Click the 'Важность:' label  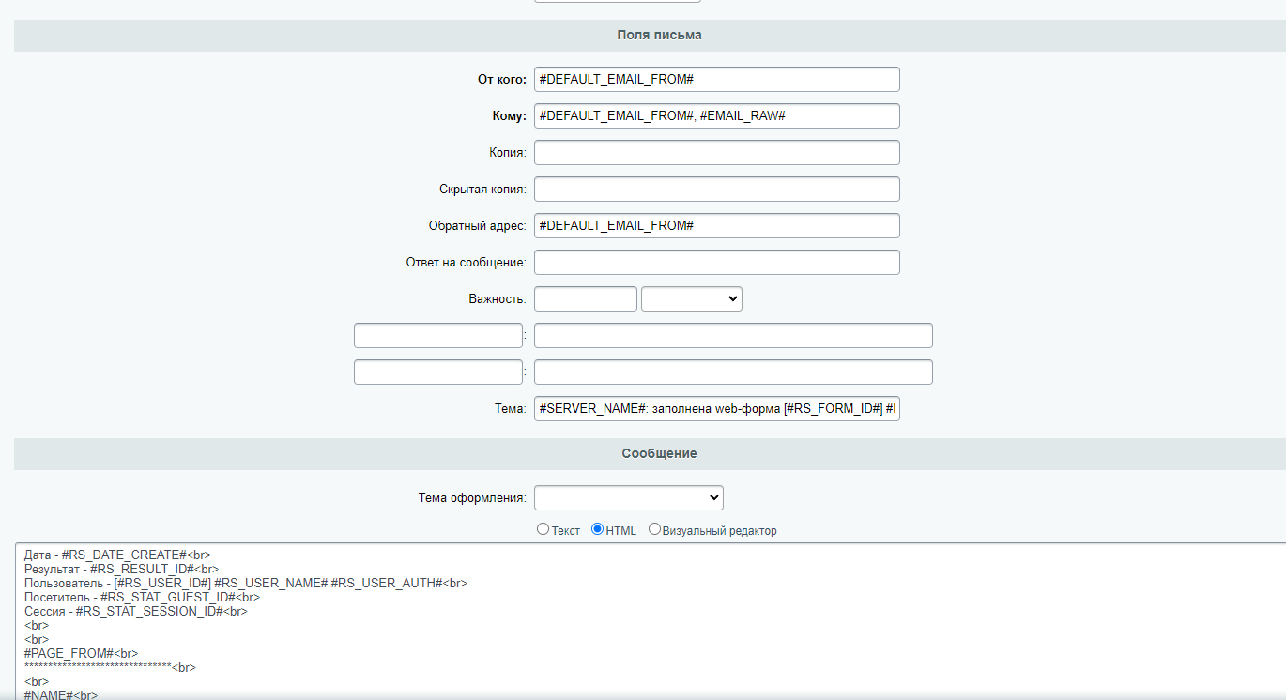(498, 299)
